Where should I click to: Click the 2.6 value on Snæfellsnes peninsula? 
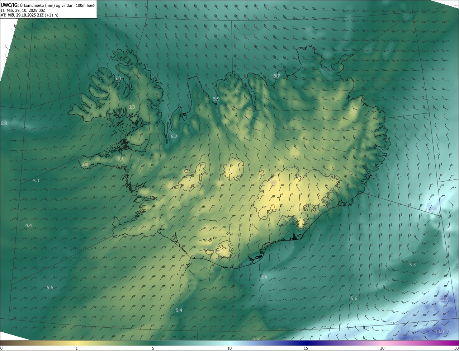click(x=85, y=164)
